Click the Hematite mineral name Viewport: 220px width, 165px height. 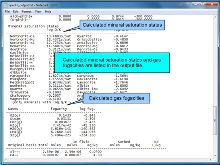[18, 46]
